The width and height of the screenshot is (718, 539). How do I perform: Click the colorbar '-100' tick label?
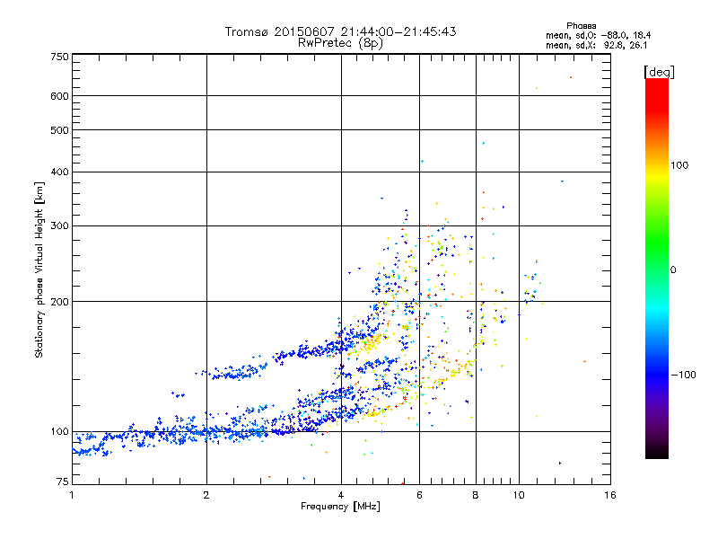click(x=683, y=375)
